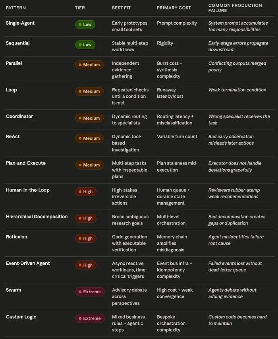Open the Hierarchical Decomposition row title
The image size is (278, 339).
37,217
